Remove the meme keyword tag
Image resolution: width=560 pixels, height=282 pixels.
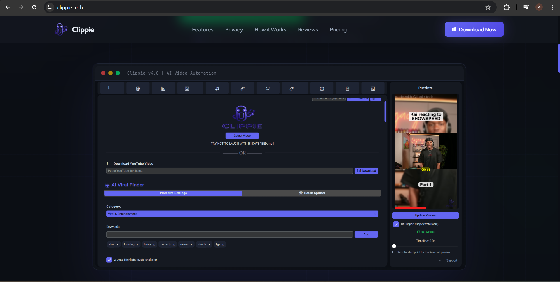(191, 244)
